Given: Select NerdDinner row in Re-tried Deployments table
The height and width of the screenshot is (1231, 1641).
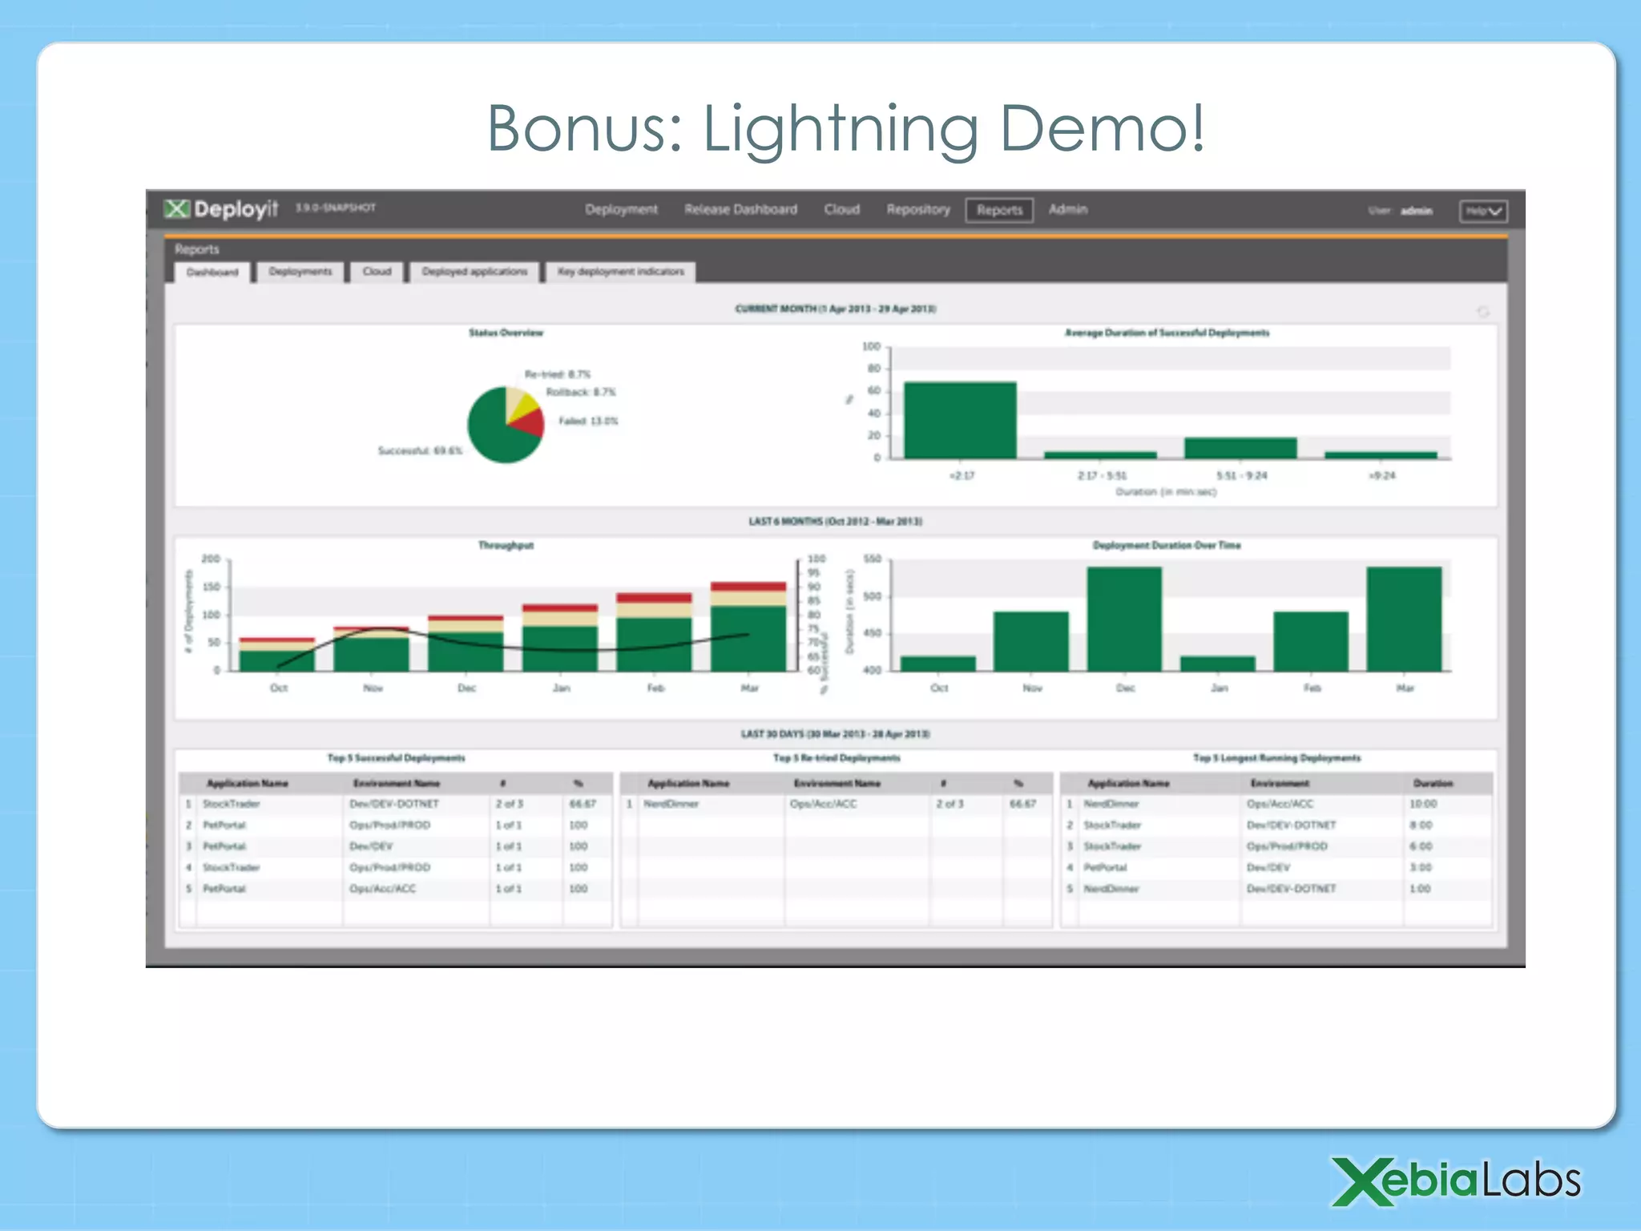Looking at the screenshot, I should point(837,804).
